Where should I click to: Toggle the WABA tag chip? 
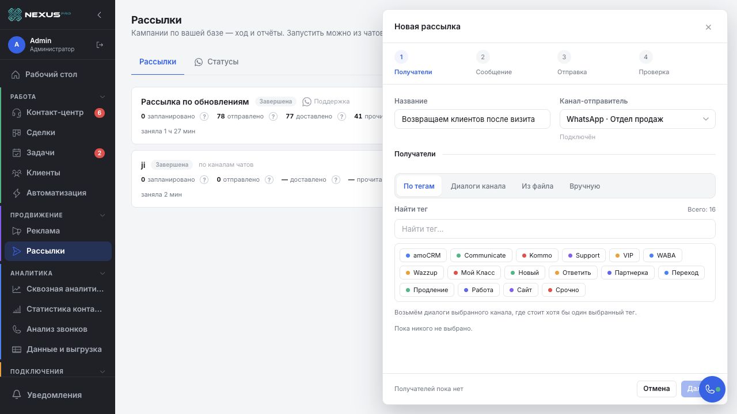[662, 255]
